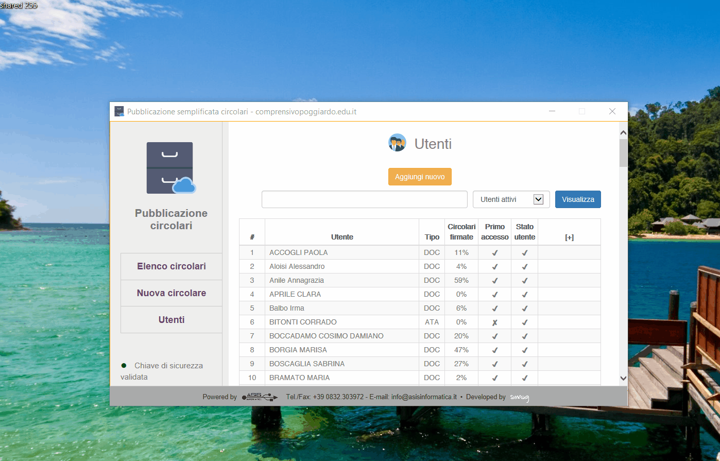Image resolution: width=720 pixels, height=461 pixels.
Task: Select user BORGIA MARISA
Action: click(298, 350)
